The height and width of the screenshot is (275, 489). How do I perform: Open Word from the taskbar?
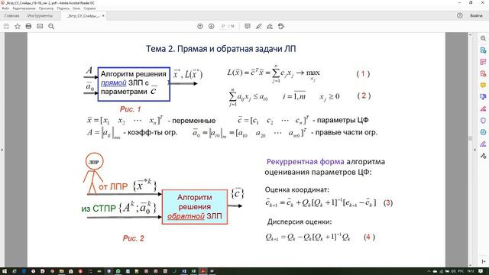coord(184,271)
